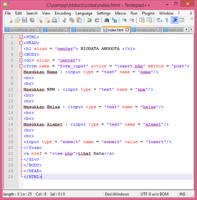Click the Open file folder icon
The height and width of the screenshot is (200, 197).
tap(17, 20)
